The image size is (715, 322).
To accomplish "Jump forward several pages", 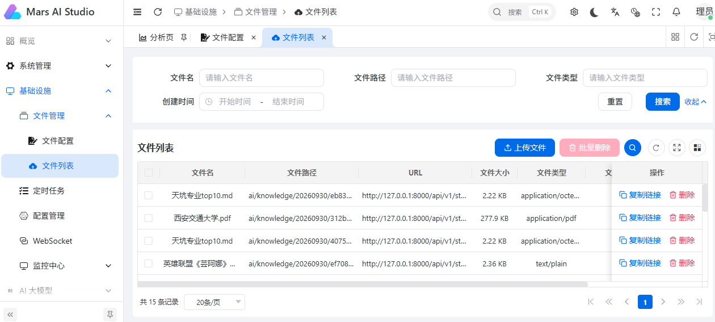I will click(682, 302).
